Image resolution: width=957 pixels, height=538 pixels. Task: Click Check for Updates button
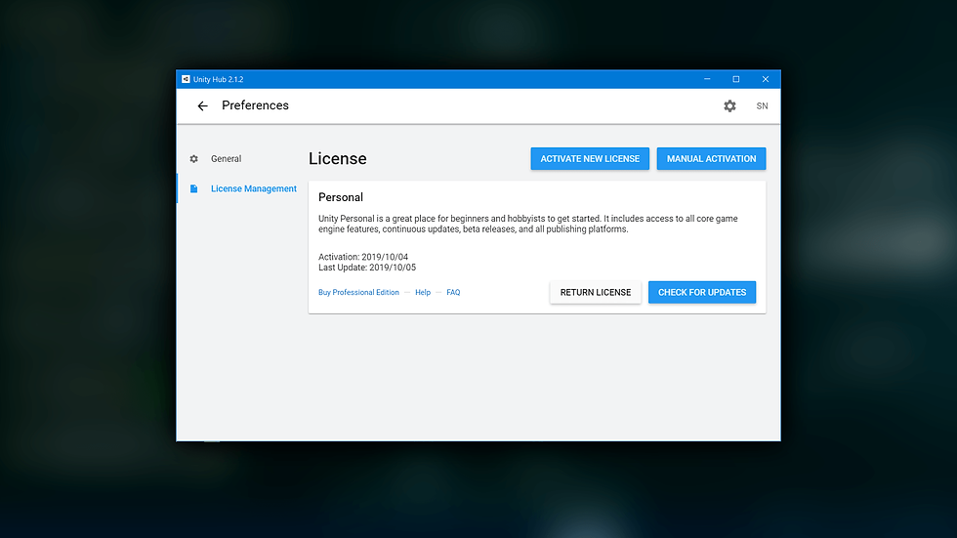pyautogui.click(x=702, y=292)
